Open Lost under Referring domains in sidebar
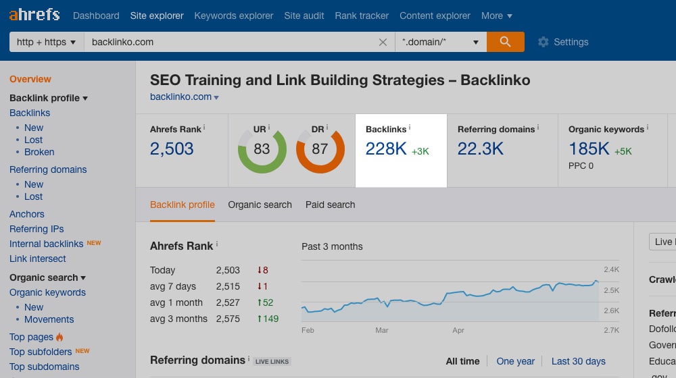Screen dimensions: 676x378 (33, 196)
